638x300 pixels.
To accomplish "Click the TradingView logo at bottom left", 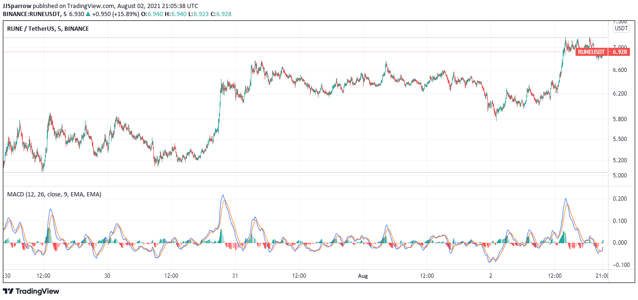I will pos(31,291).
